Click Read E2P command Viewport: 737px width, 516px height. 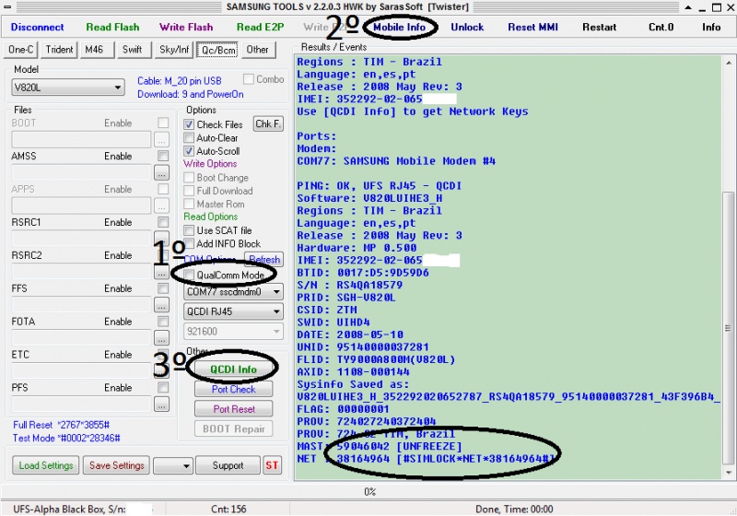(261, 28)
